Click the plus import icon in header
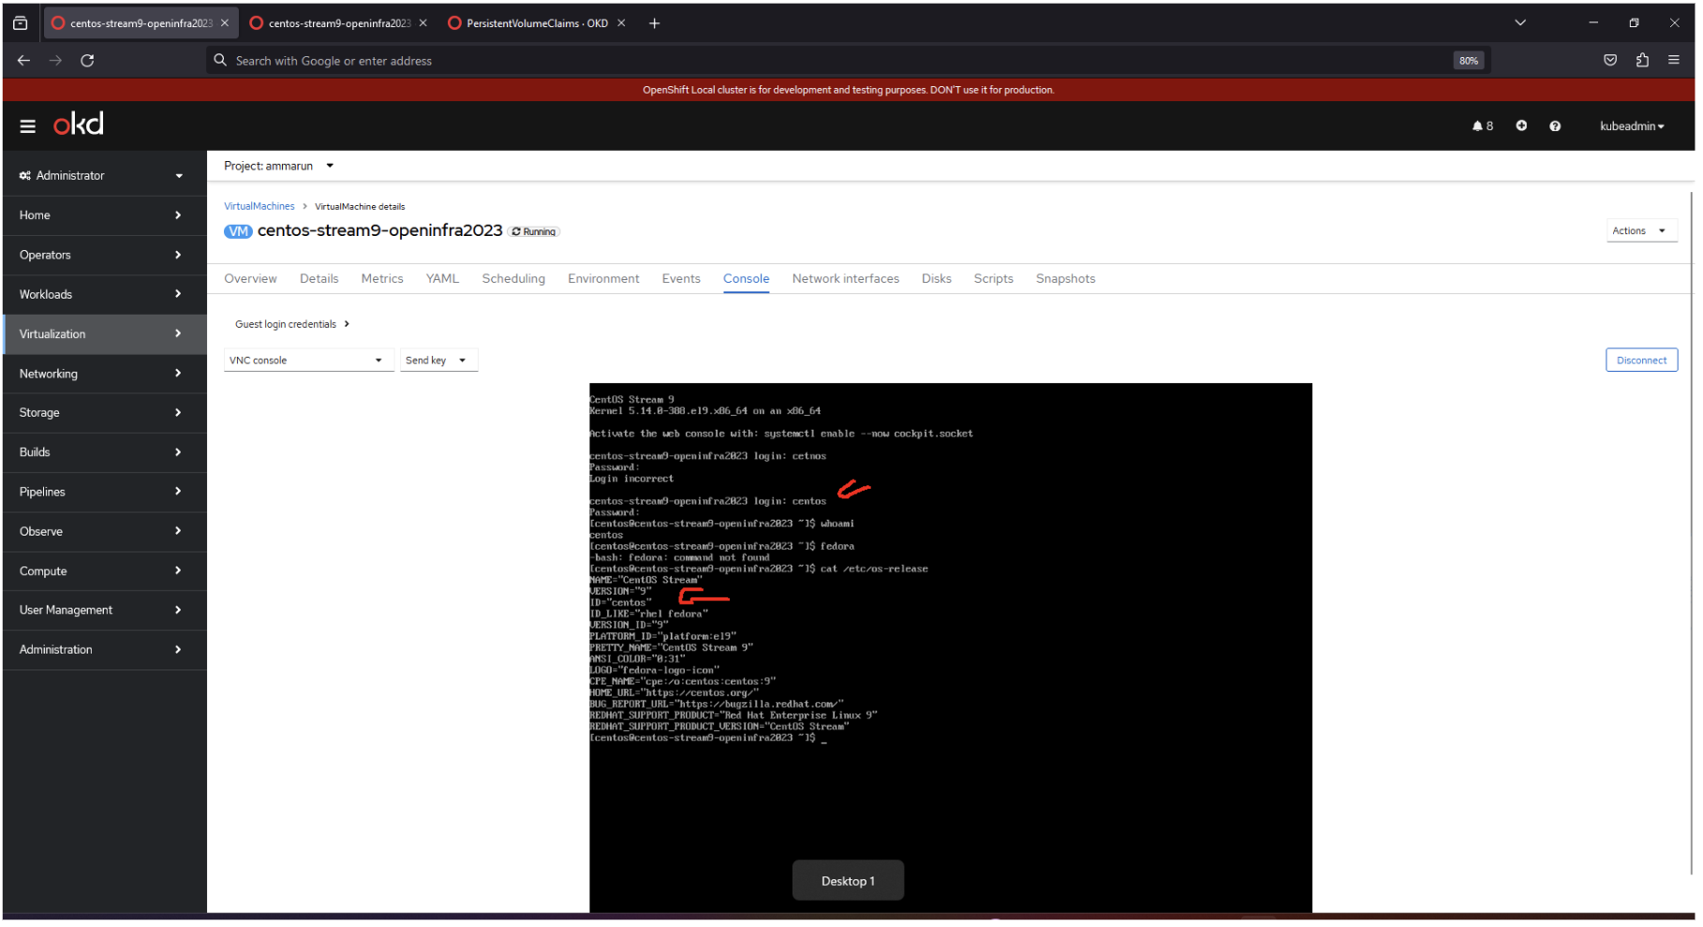1703x927 pixels. coord(1522,126)
